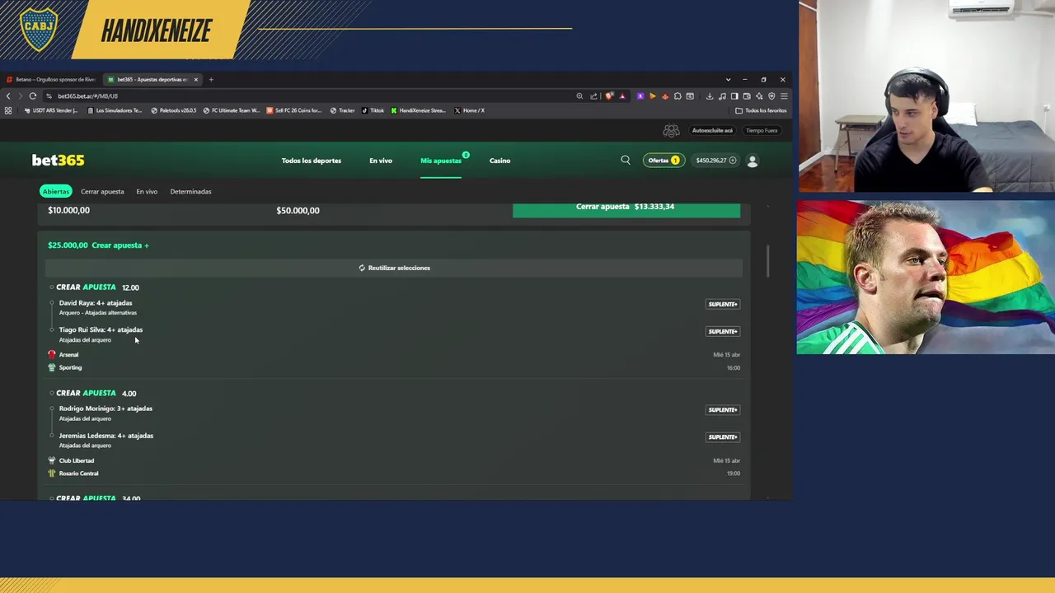Open USDT ARS Vender bookmark
The image size is (1055, 593).
click(51, 110)
